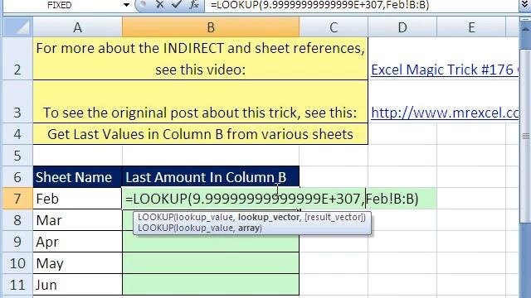
Task: Select the green cell beside Jun
Action: point(211,285)
